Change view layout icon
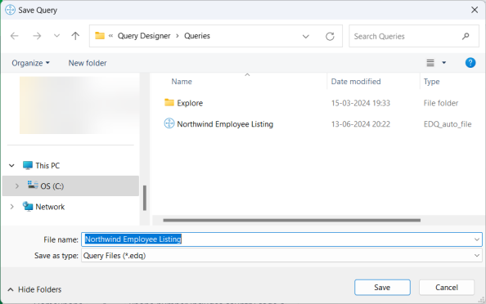The width and height of the screenshot is (486, 304). pos(430,63)
